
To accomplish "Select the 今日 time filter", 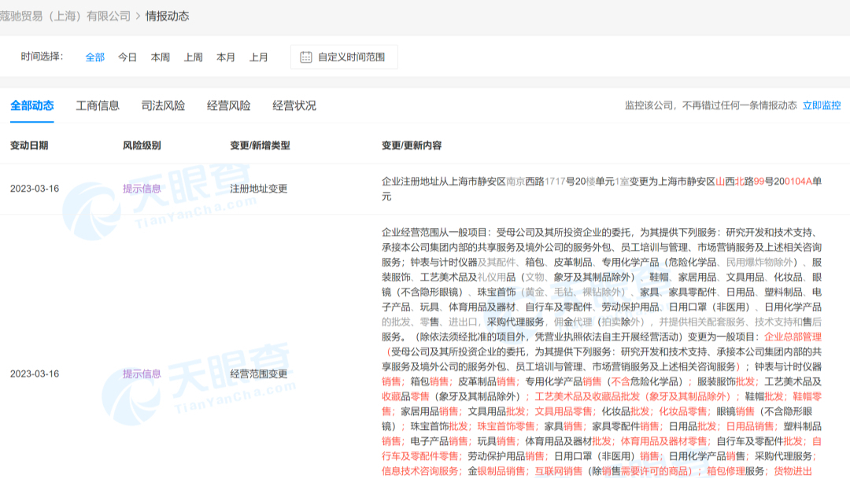I will click(128, 57).
